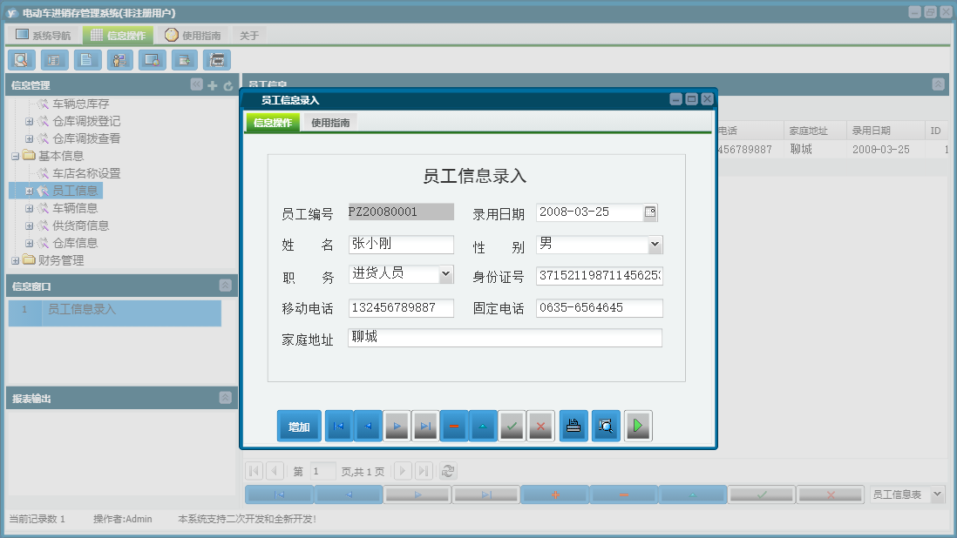Click the refresh icon in the pagination bar

click(448, 471)
